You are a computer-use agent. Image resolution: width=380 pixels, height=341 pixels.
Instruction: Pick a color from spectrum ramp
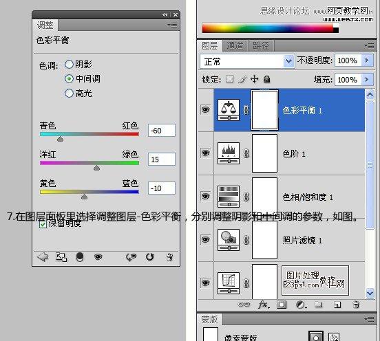tap(268, 28)
